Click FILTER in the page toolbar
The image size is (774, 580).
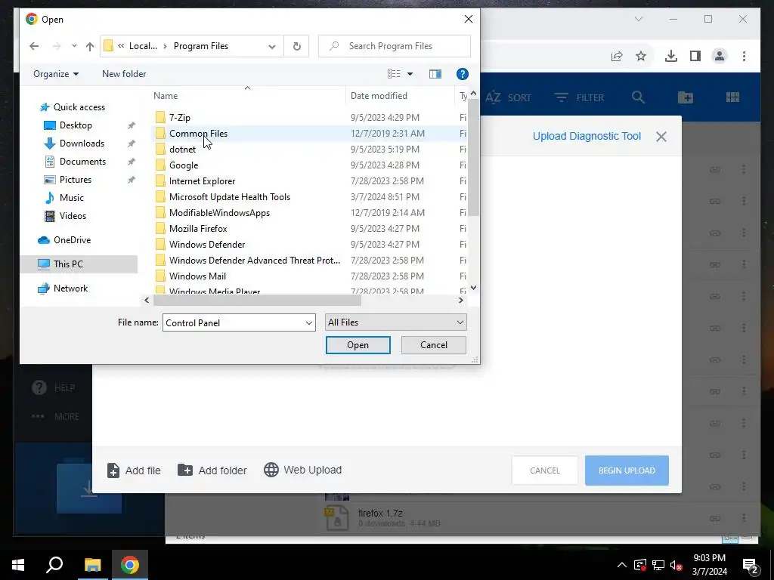coord(580,97)
